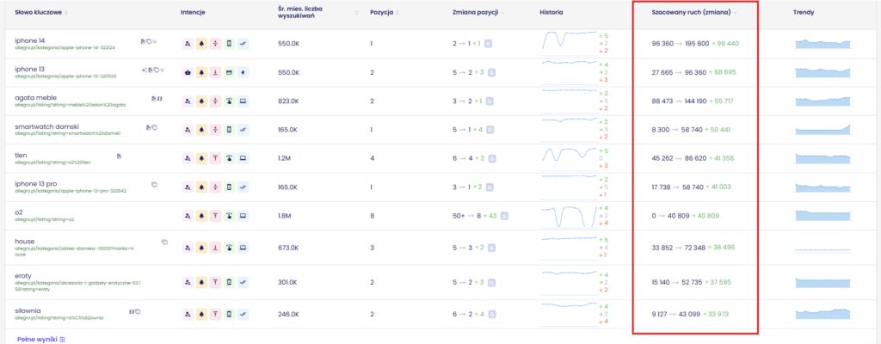881x344 pixels.
Task: Open Pełne wyniki link
Action: point(40,339)
